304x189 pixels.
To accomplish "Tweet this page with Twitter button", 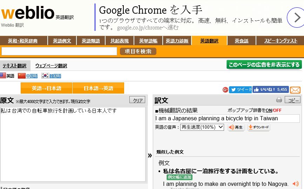I will coord(240,89).
